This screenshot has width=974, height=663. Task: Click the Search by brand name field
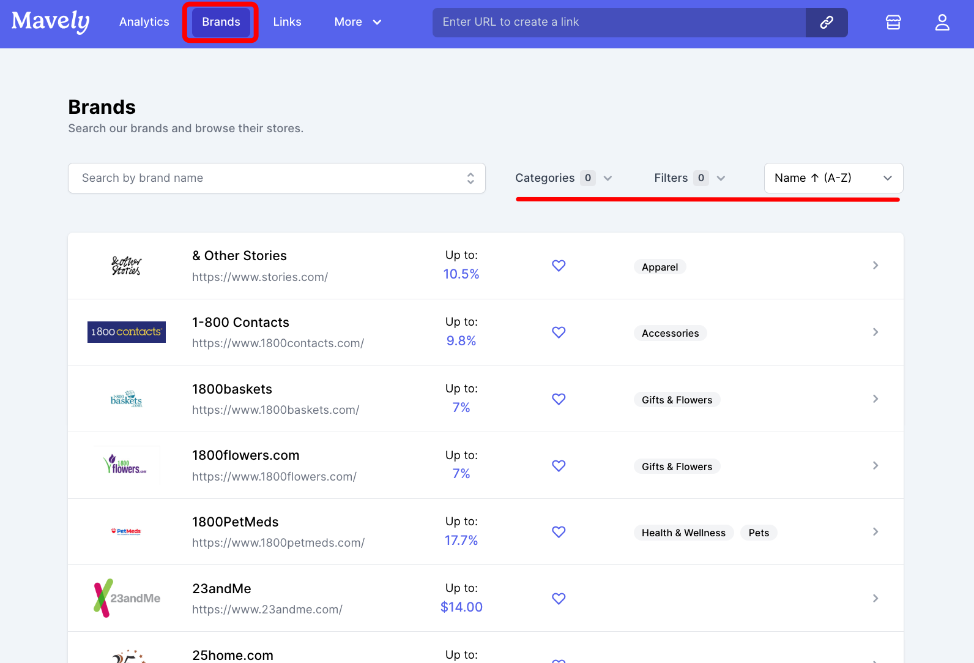(269, 178)
